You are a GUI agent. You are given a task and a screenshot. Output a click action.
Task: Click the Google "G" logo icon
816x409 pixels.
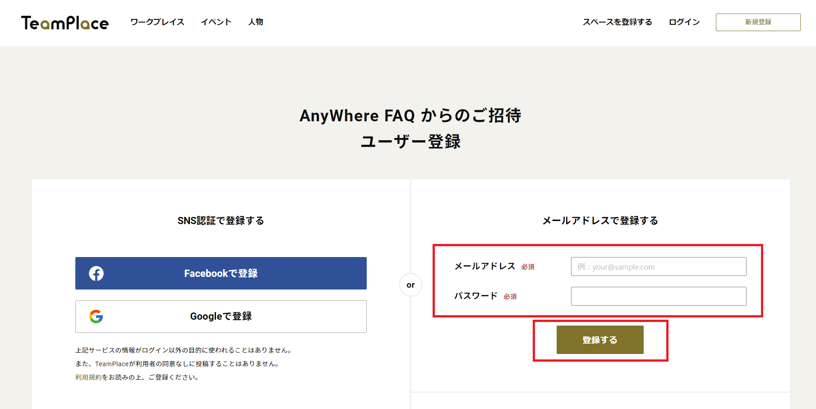point(96,317)
